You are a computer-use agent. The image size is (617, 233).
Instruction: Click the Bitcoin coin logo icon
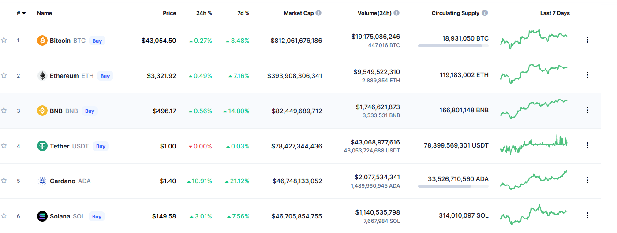tap(42, 41)
